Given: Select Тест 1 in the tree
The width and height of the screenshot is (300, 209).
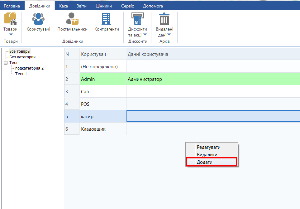Looking at the screenshot, I should click(21, 74).
